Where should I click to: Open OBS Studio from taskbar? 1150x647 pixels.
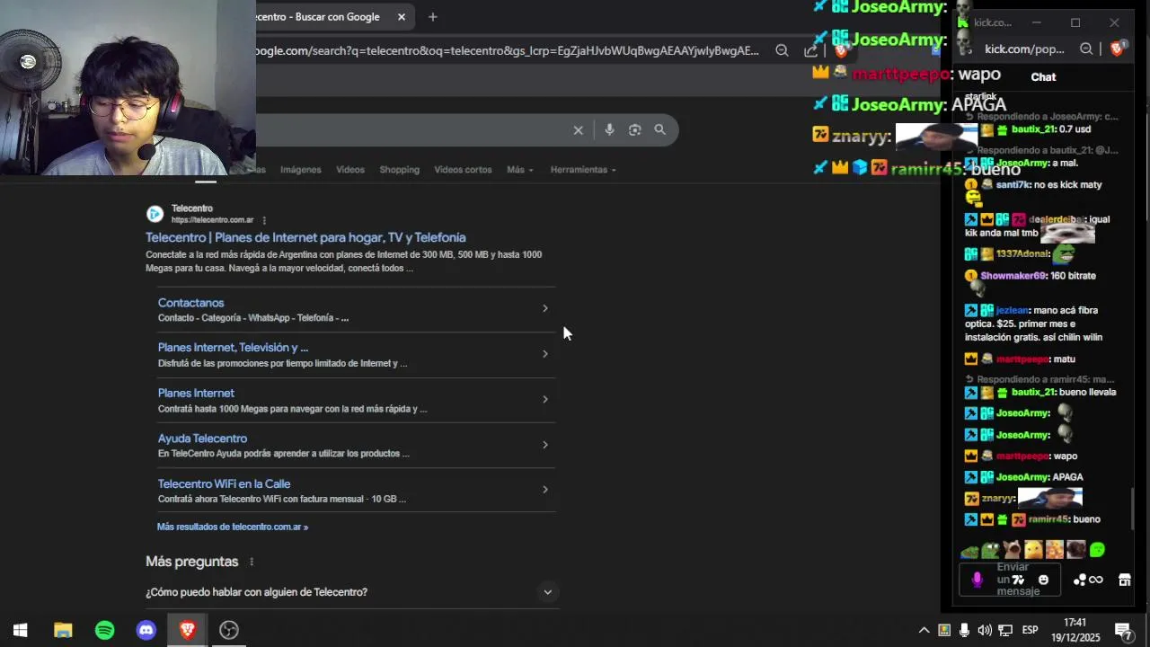point(229,630)
